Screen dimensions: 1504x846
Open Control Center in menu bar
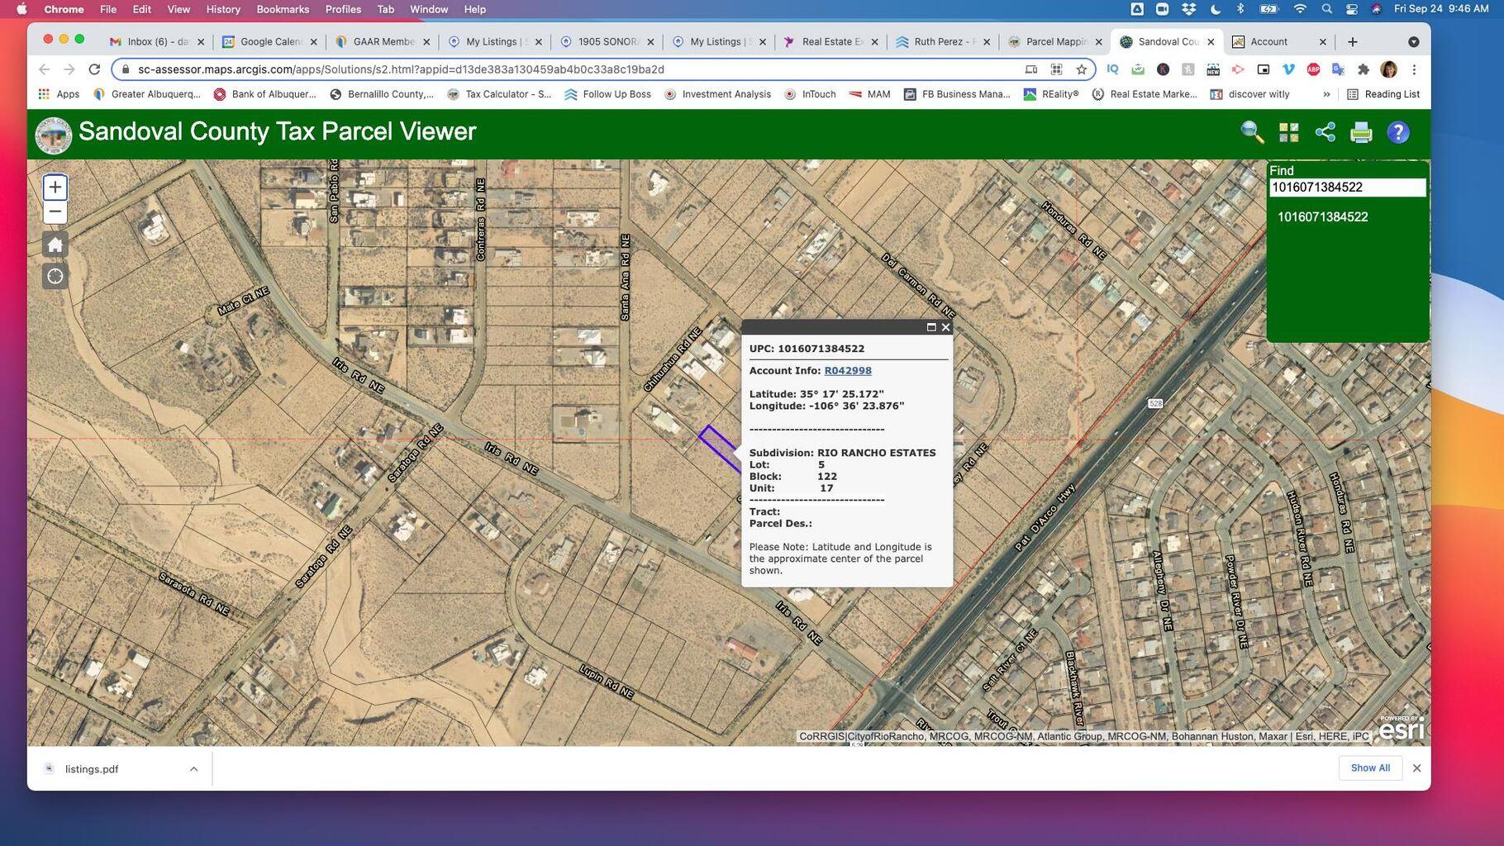(x=1352, y=9)
